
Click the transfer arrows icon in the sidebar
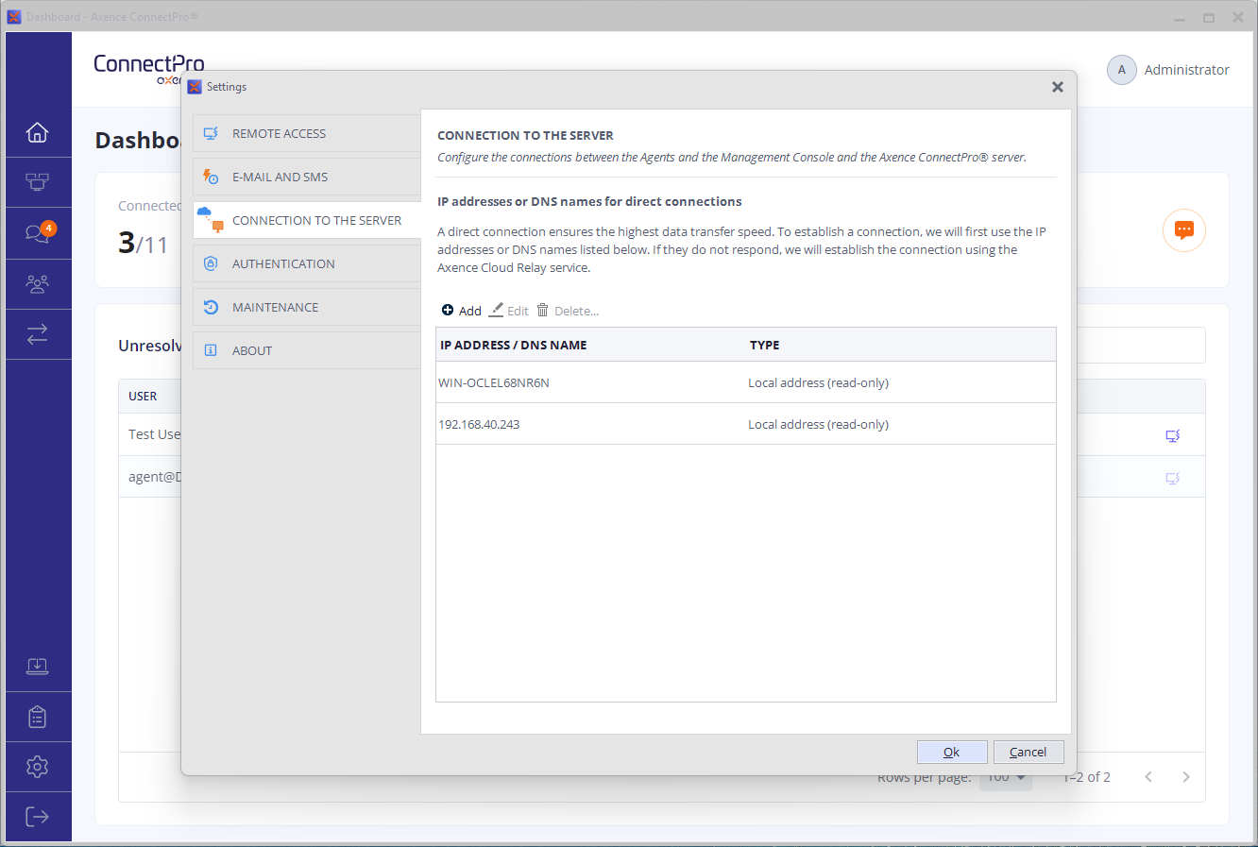tap(38, 334)
